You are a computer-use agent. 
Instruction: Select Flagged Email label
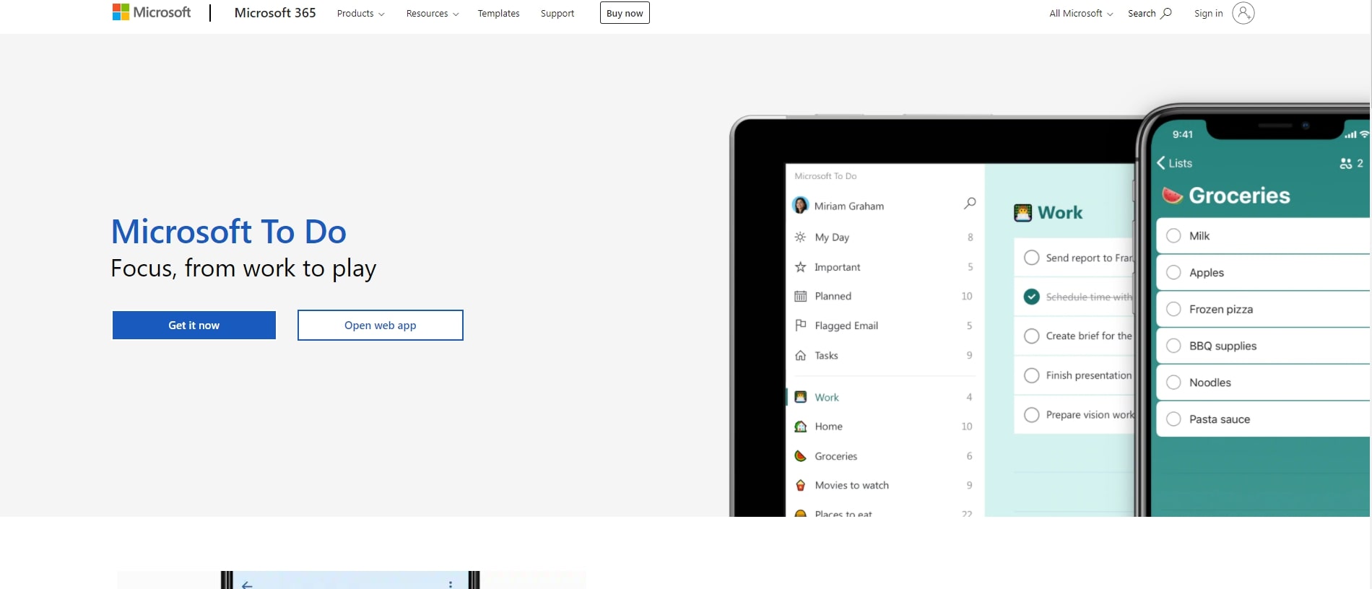point(846,326)
